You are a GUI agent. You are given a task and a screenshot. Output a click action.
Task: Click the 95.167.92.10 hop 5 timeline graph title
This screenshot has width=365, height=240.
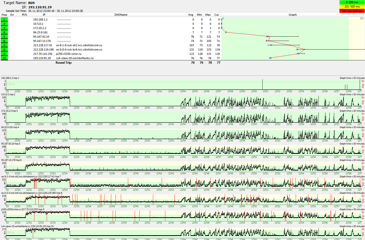[11, 144]
